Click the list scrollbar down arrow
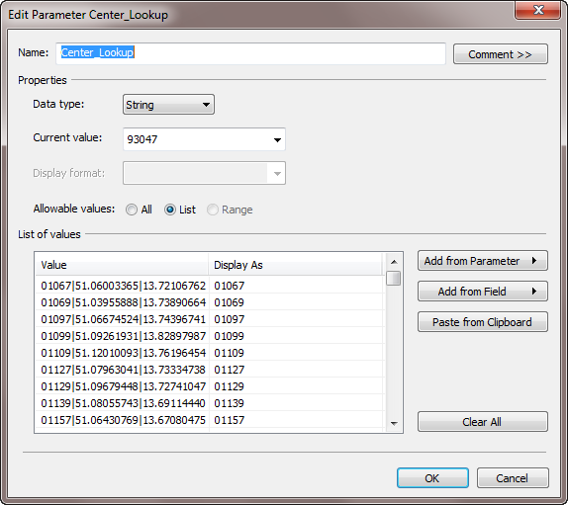 point(394,423)
